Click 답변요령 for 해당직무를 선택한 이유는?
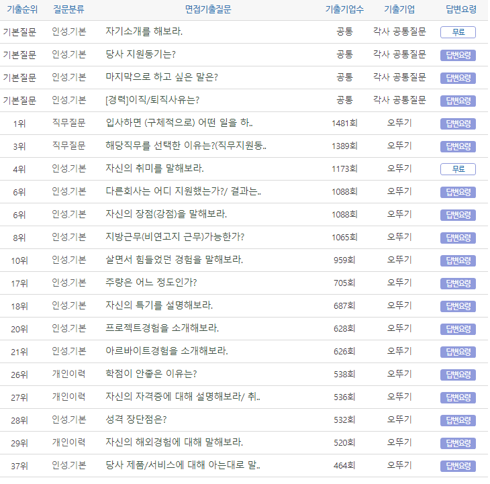Viewport: 490px width, 484px height. (x=458, y=146)
